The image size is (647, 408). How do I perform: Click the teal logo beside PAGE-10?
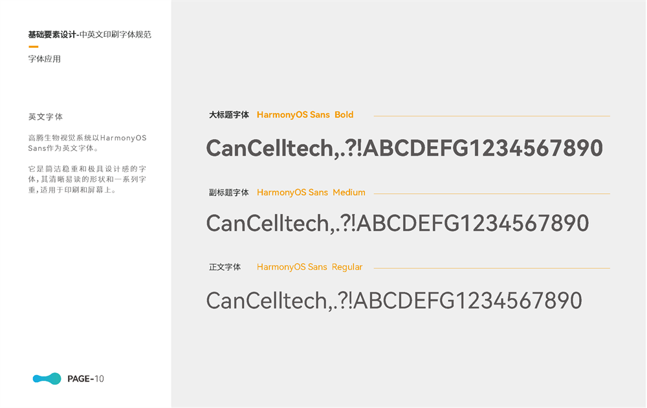tap(47, 379)
